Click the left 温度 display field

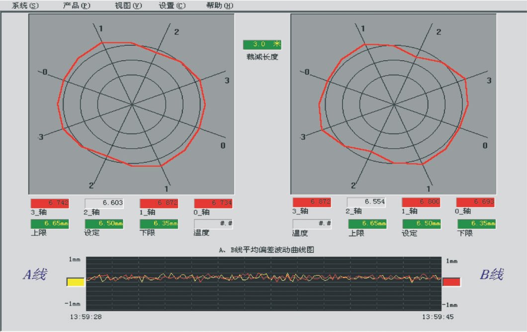click(x=213, y=223)
